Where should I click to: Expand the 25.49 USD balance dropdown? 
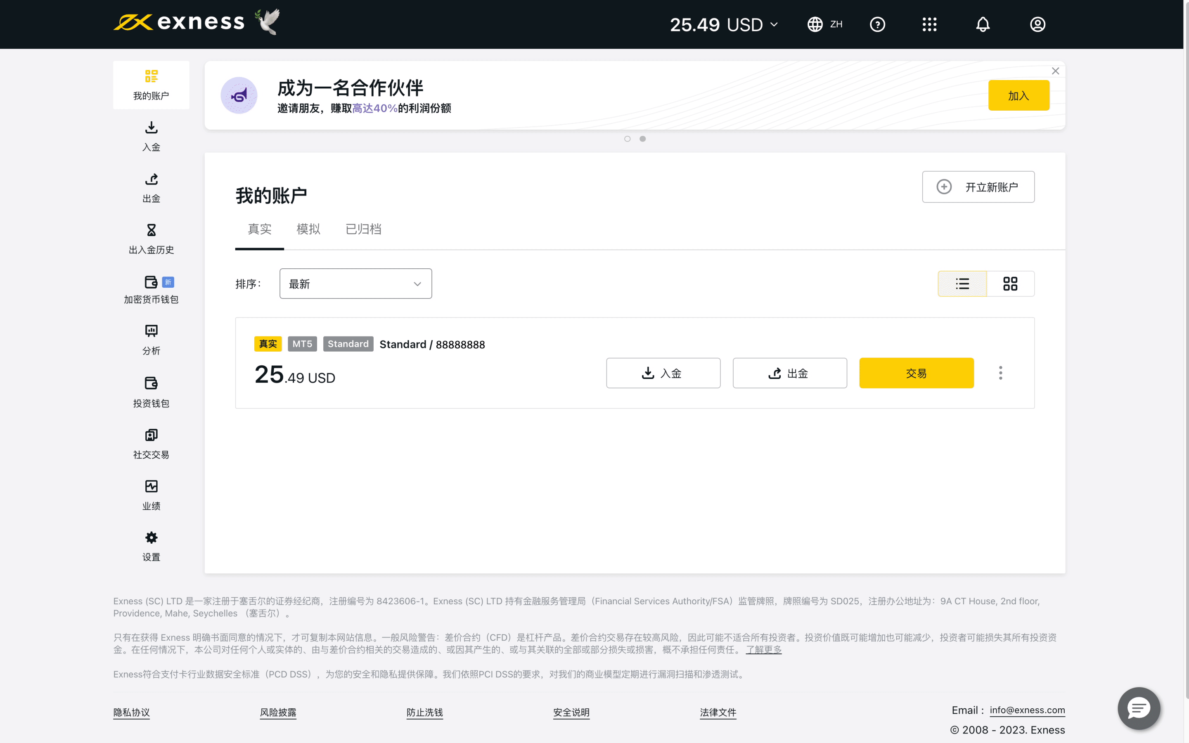pyautogui.click(x=724, y=24)
